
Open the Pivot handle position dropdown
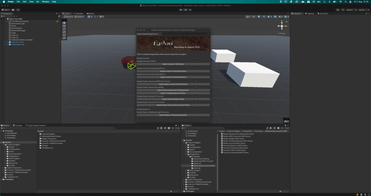pyautogui.click(x=68, y=17)
